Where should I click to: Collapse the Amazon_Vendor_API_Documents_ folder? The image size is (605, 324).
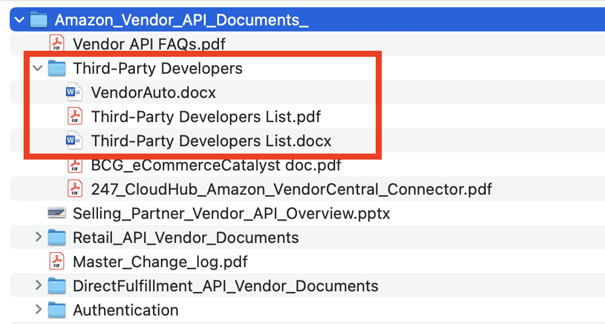(x=19, y=20)
